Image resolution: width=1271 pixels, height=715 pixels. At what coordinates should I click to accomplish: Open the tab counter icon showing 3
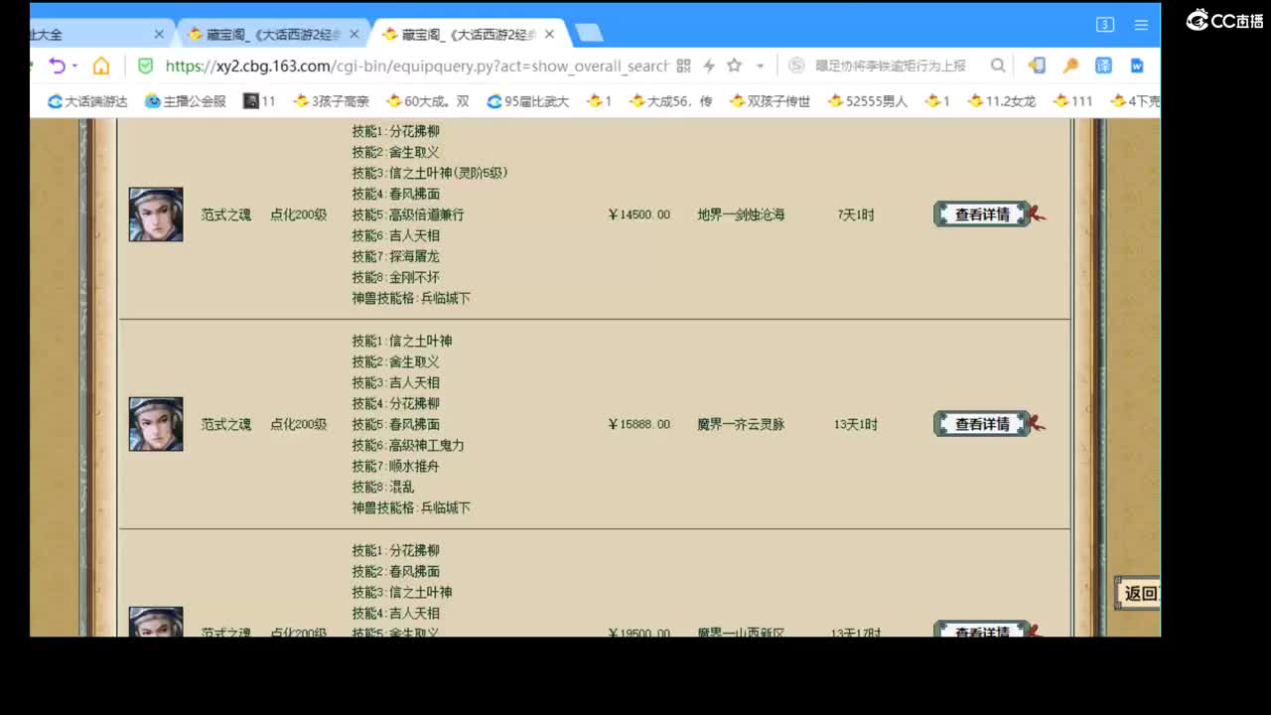click(1104, 25)
